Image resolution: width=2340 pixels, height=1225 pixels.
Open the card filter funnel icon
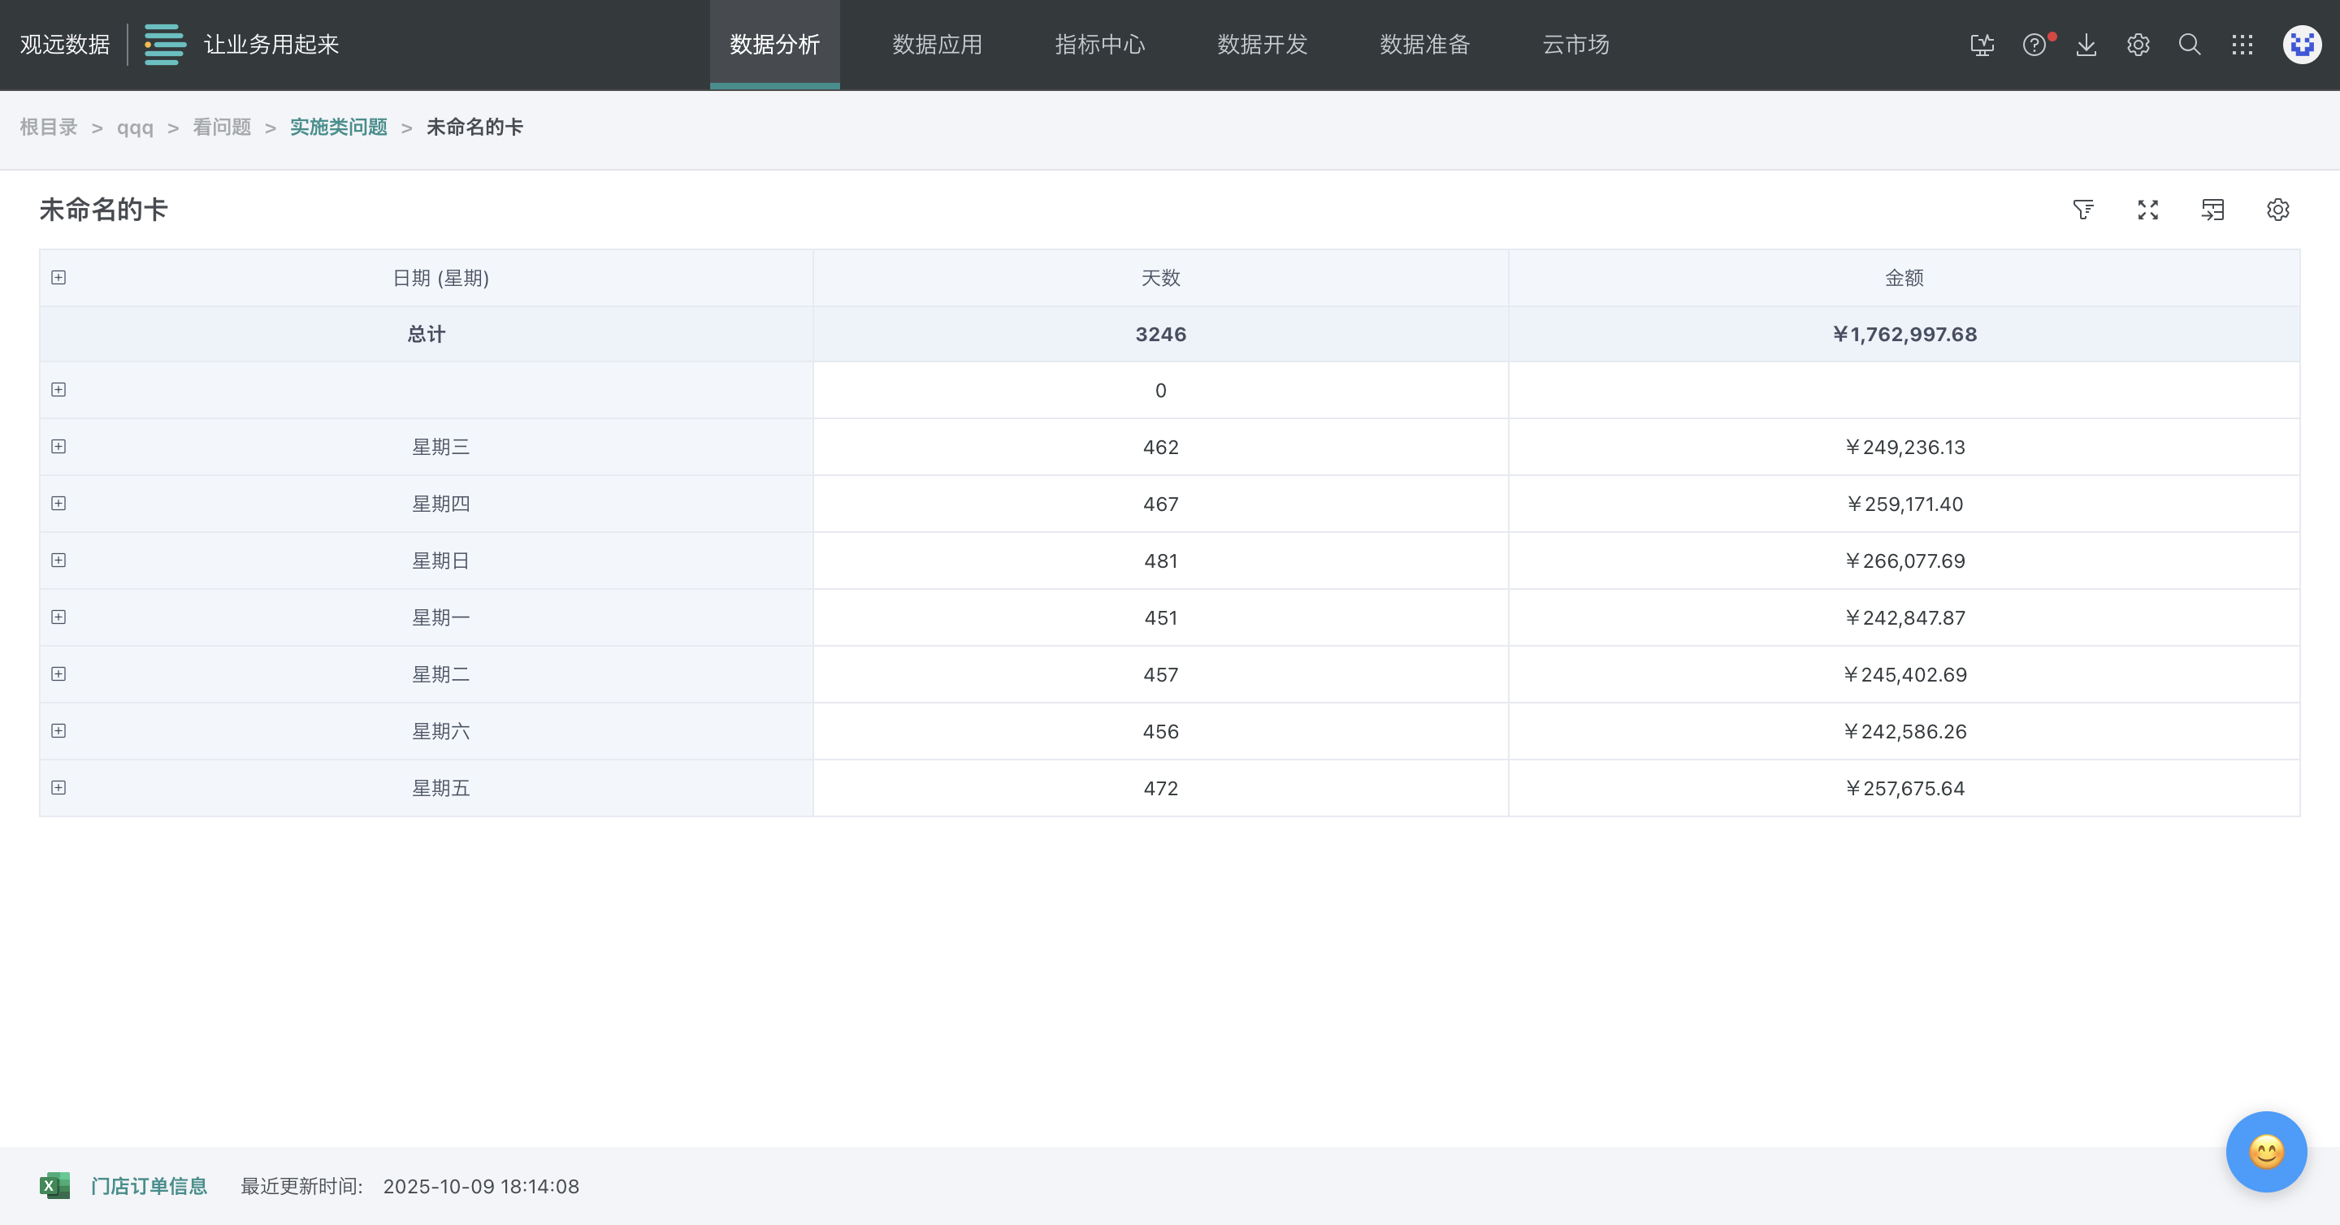pyautogui.click(x=2083, y=210)
